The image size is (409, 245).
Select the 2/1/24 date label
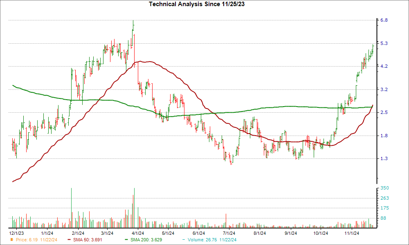(78, 233)
